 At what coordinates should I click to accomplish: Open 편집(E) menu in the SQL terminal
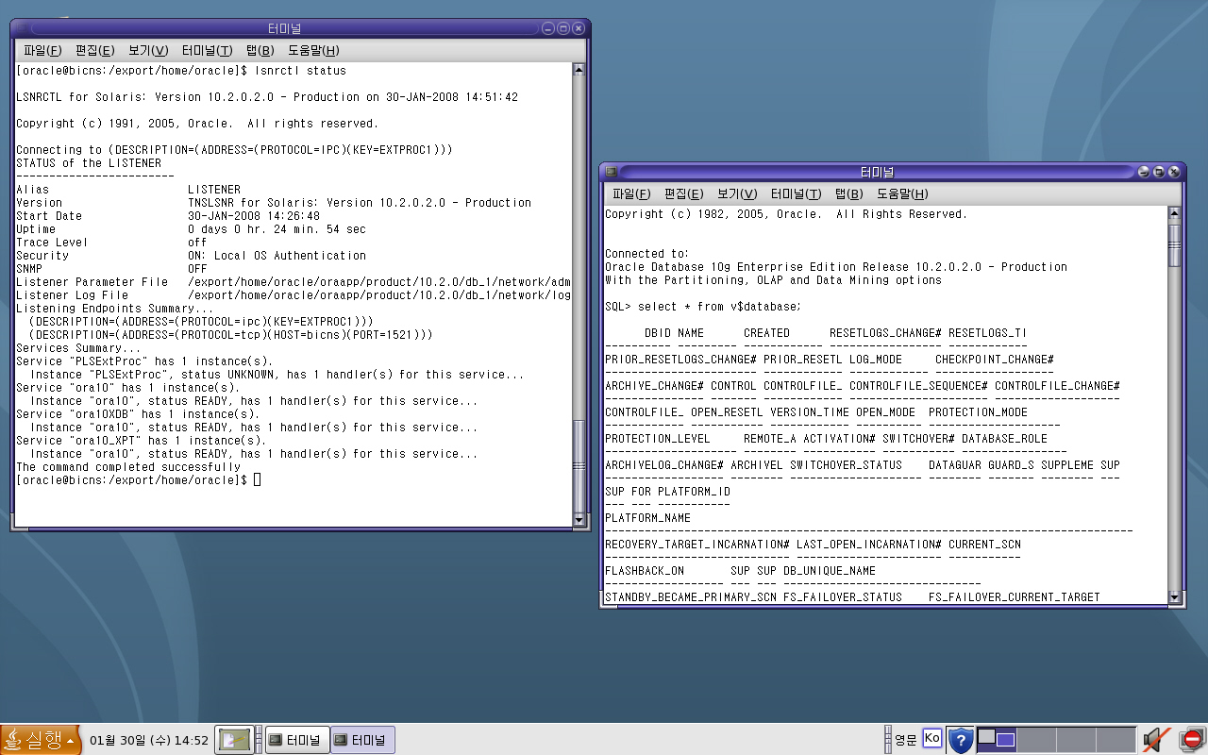[x=684, y=193]
